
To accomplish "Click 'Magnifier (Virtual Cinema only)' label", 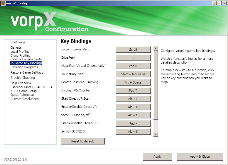I will [x=83, y=66].
